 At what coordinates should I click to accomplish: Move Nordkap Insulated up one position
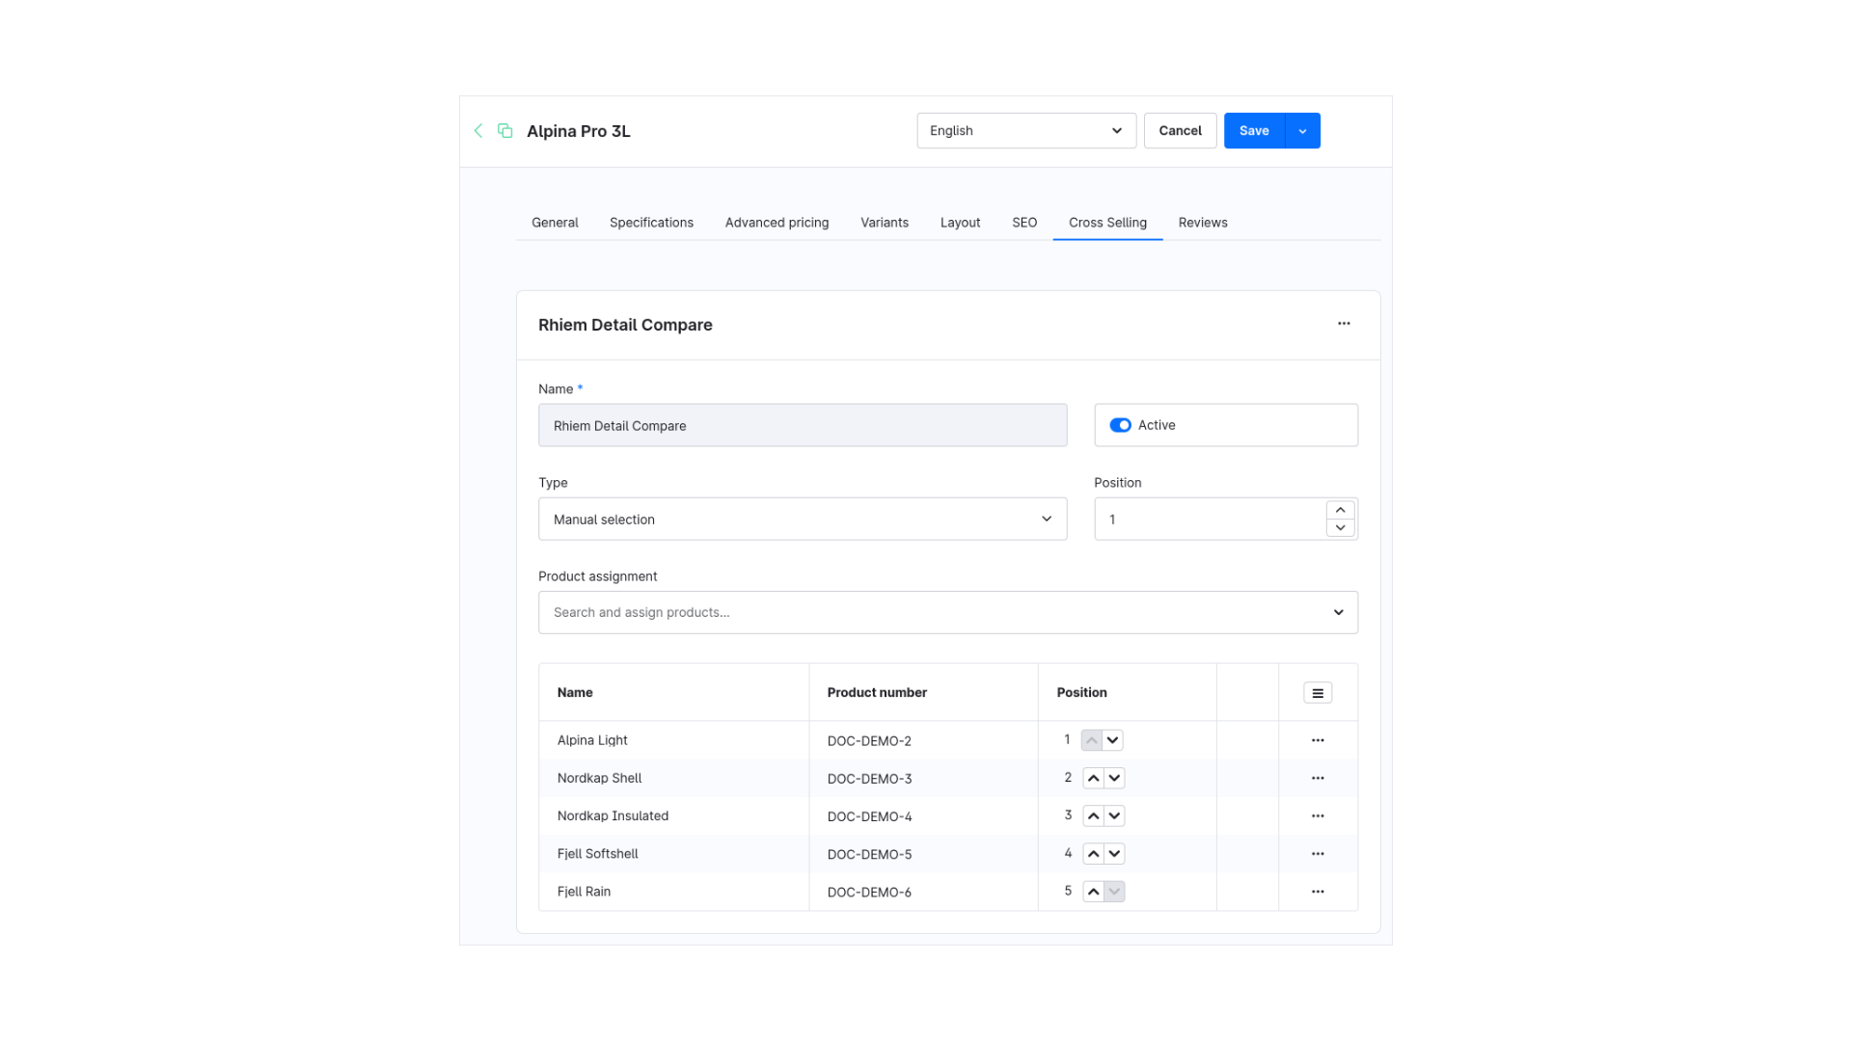point(1093,815)
